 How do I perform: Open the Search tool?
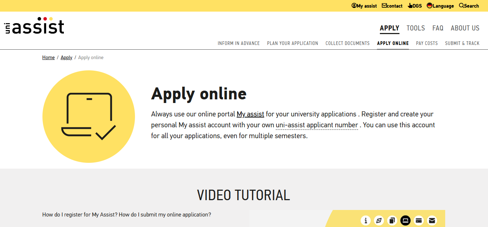click(x=469, y=6)
